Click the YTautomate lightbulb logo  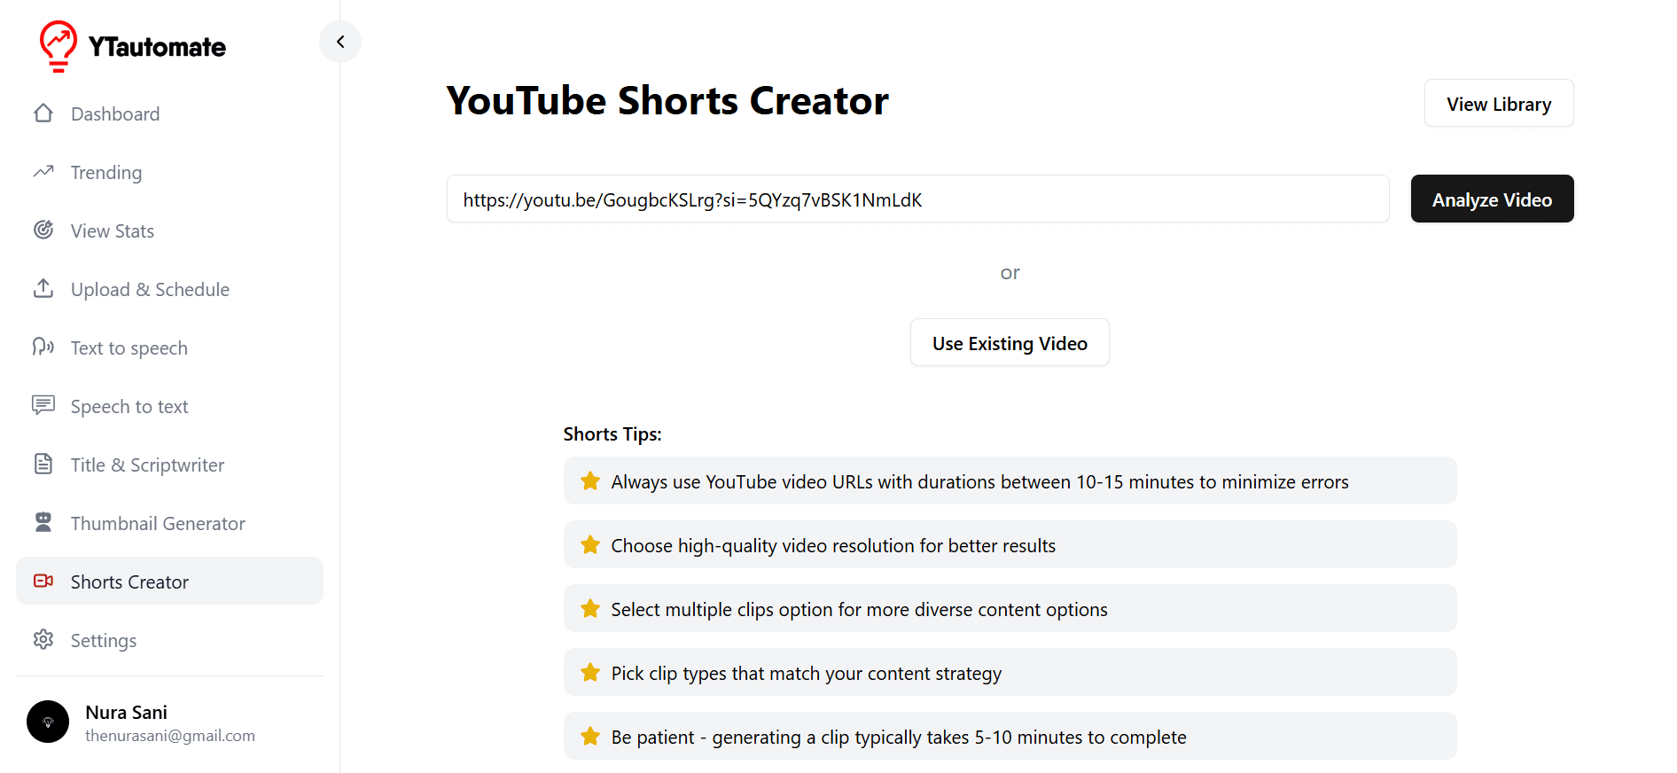pyautogui.click(x=58, y=45)
